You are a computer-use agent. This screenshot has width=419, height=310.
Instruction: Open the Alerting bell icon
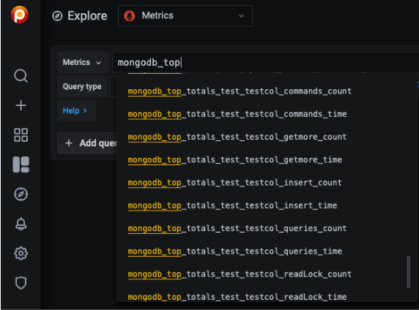(x=21, y=224)
